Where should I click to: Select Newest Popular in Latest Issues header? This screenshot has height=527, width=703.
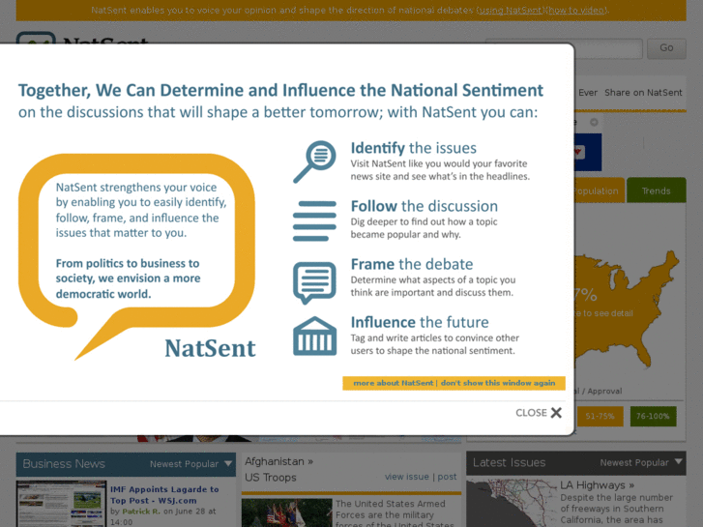[634, 462]
